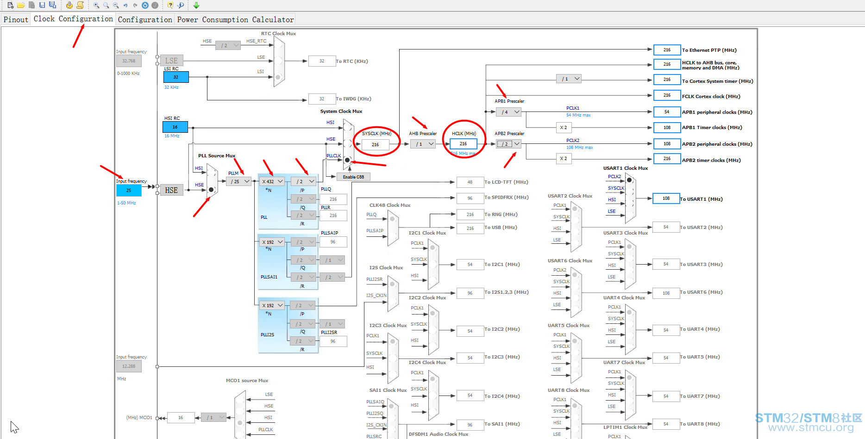Open the PLLSAI1 X 192 multiplier dropdown
Viewport: 865px width, 439px height.
coord(272,242)
